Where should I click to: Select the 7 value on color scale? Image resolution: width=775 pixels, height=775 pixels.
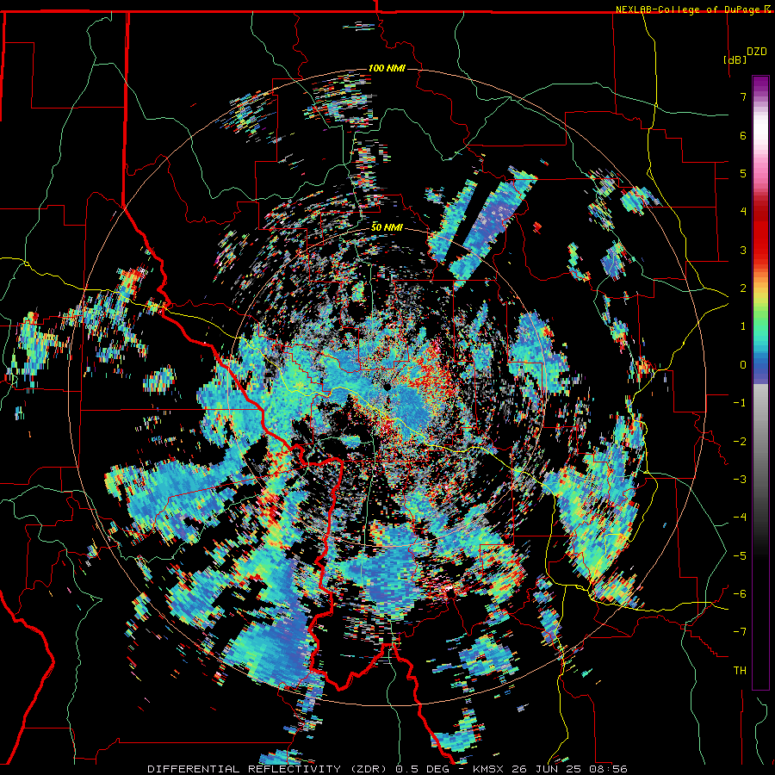point(743,96)
